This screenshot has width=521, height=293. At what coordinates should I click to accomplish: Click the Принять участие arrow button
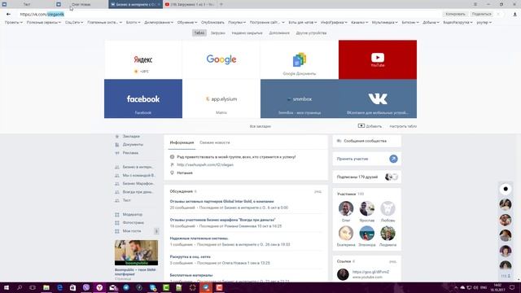pyautogui.click(x=393, y=159)
